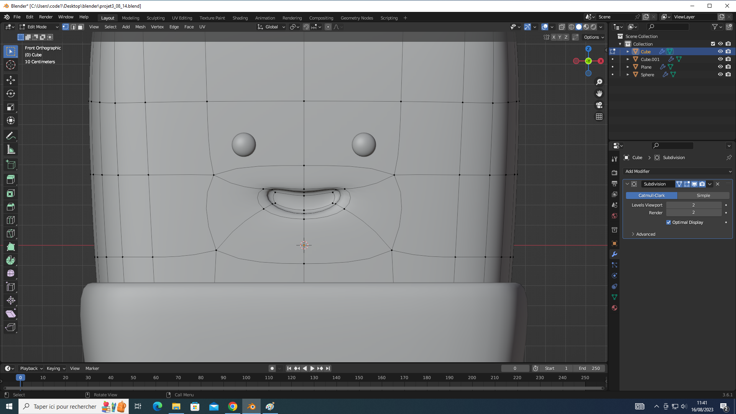This screenshot has width=736, height=414.
Task: Open the Edit Mode dropdown
Action: pos(39,27)
